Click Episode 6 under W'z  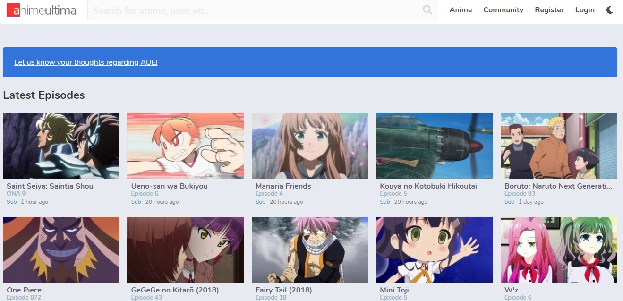(518, 297)
